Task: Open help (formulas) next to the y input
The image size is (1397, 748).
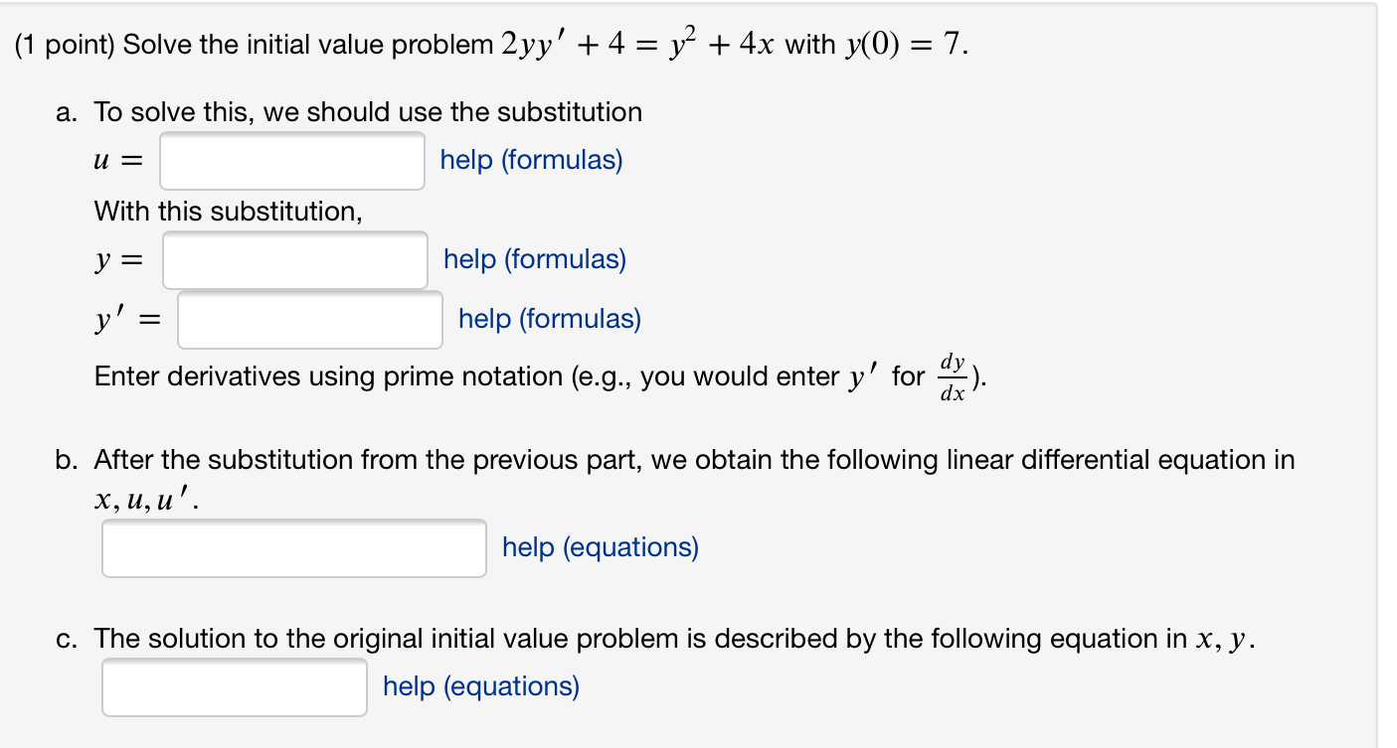Action: (x=533, y=259)
